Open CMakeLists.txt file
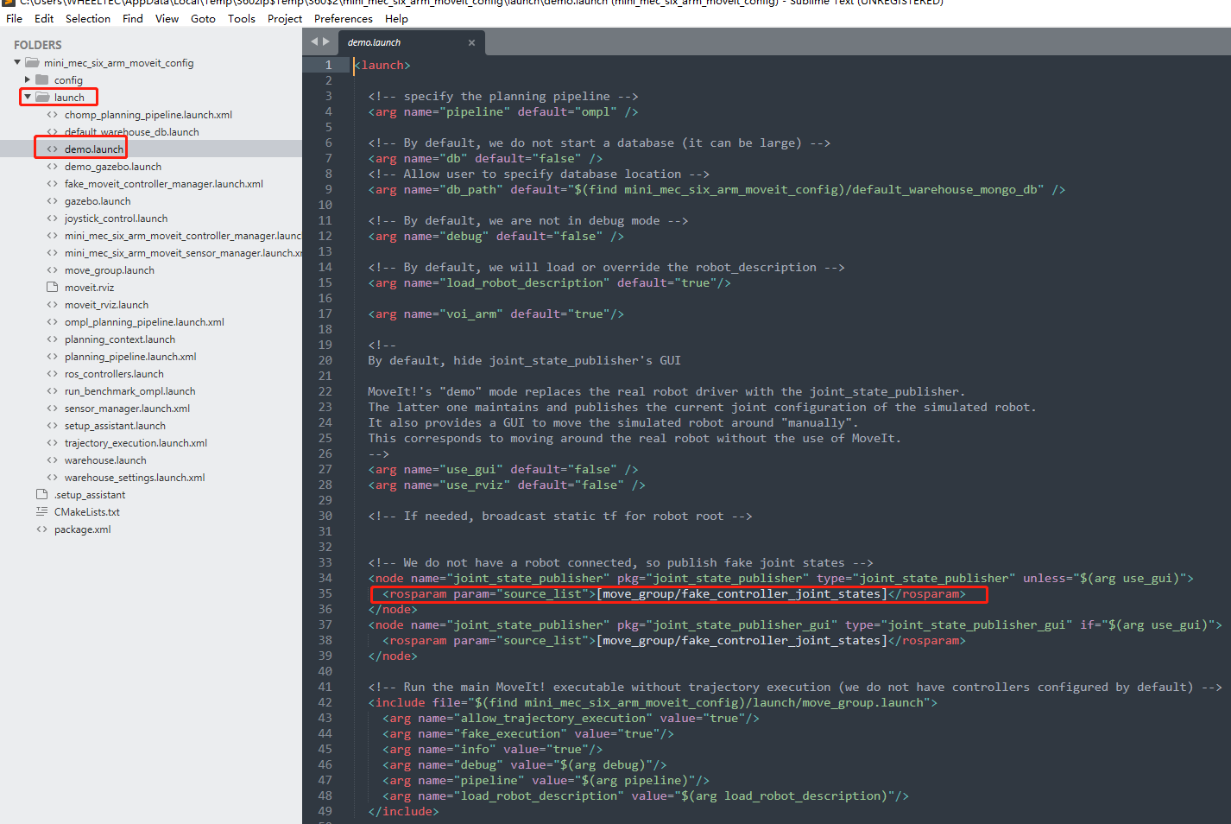This screenshot has width=1231, height=824. (x=87, y=512)
